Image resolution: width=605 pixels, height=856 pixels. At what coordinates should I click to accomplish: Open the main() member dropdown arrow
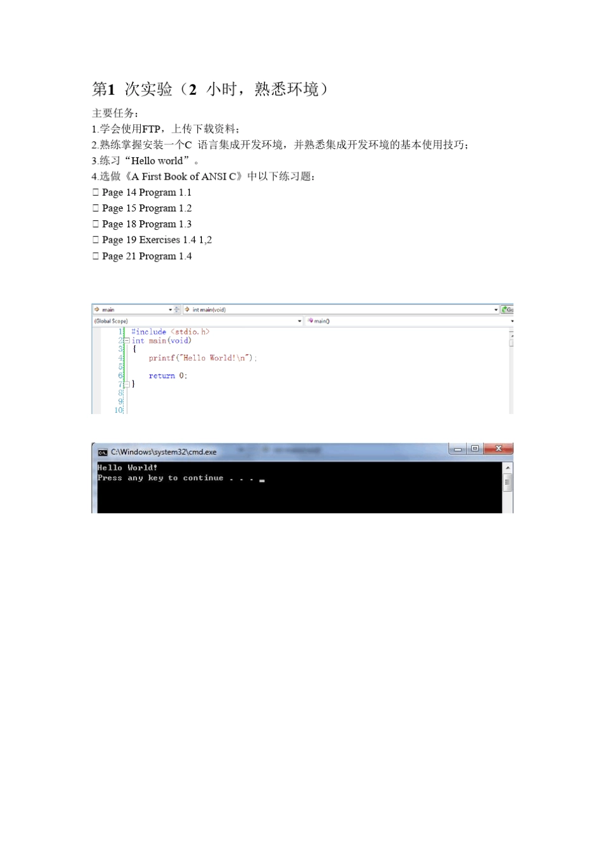tap(511, 321)
